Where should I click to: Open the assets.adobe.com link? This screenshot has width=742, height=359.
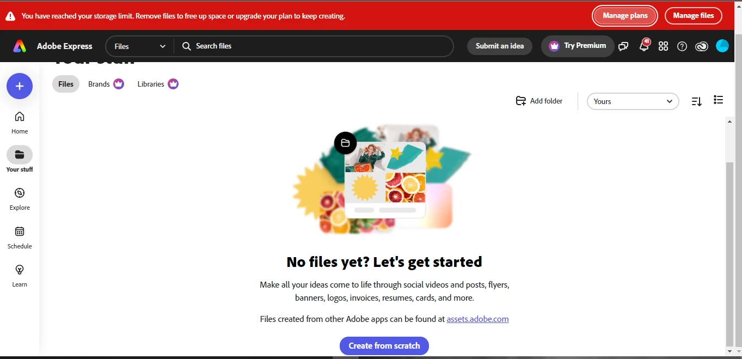(477, 319)
